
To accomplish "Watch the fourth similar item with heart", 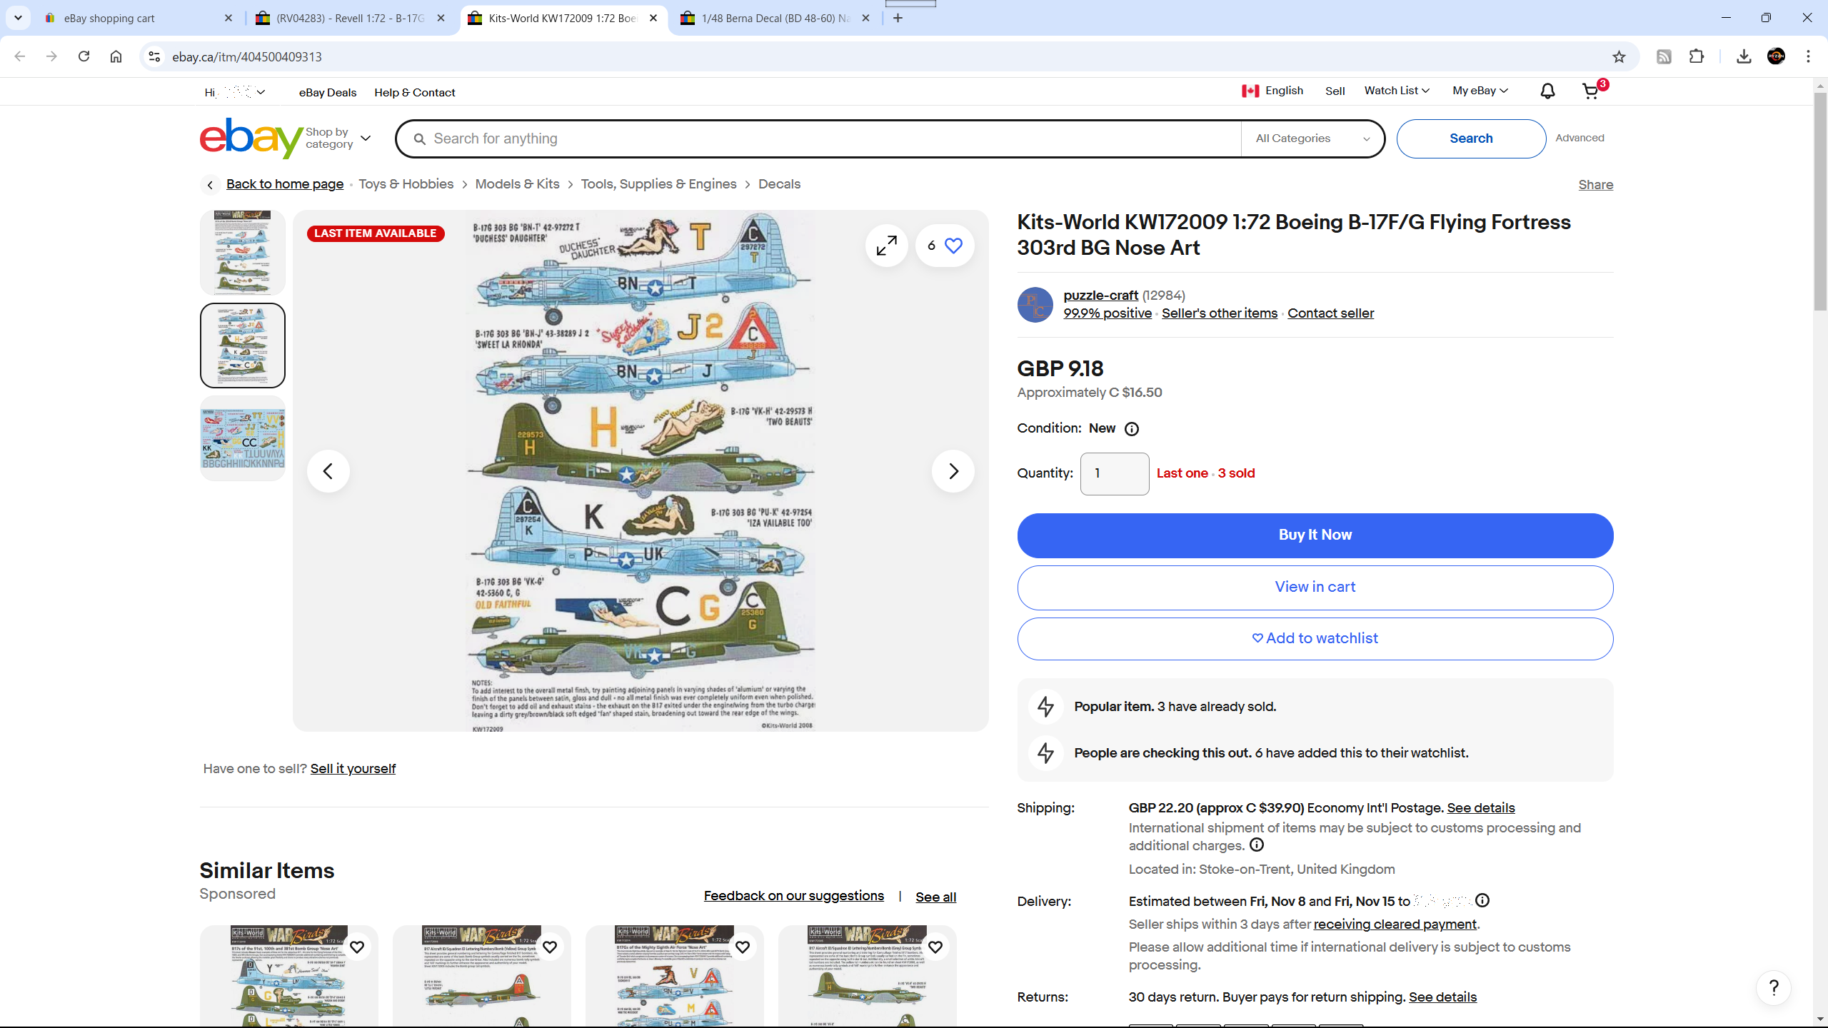I will click(x=935, y=947).
